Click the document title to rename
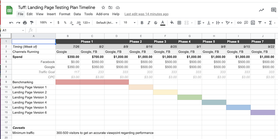This screenshot has height=139, width=278. [56, 8]
